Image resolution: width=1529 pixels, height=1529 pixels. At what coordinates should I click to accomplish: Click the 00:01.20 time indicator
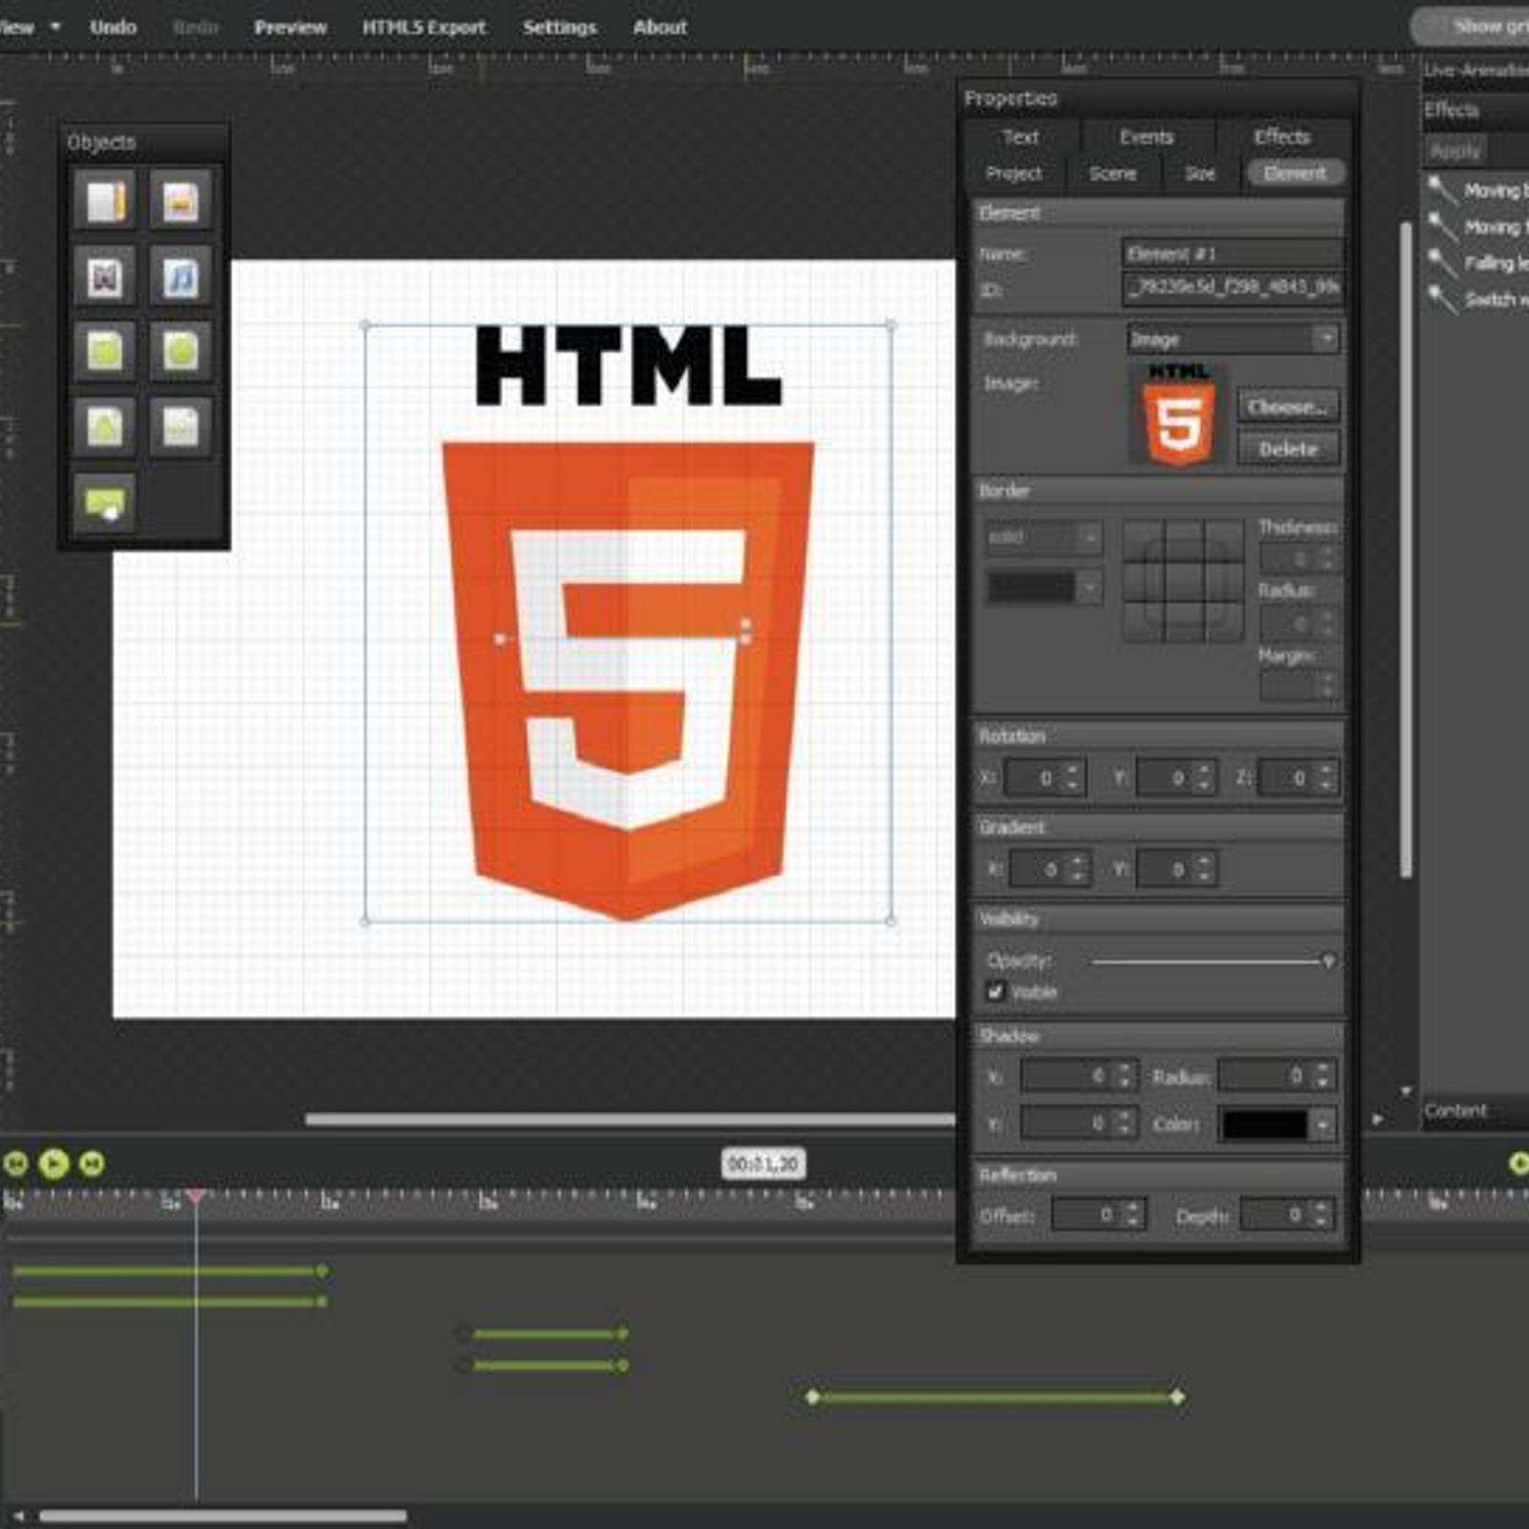click(x=763, y=1163)
